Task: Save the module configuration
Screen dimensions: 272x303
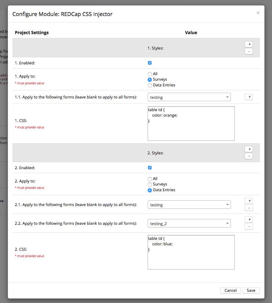Action: point(251,290)
